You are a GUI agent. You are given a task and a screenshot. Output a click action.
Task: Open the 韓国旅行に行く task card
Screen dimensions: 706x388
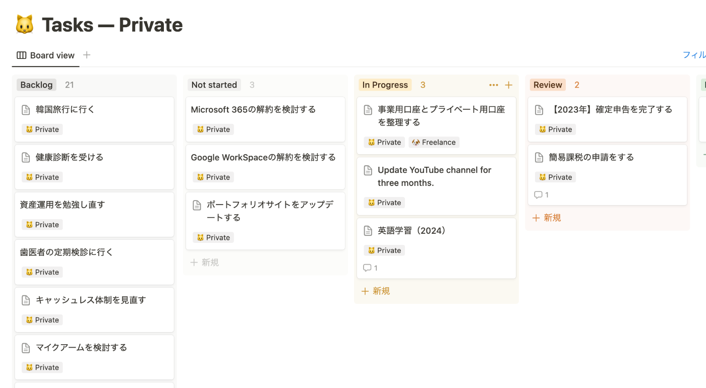pos(94,119)
